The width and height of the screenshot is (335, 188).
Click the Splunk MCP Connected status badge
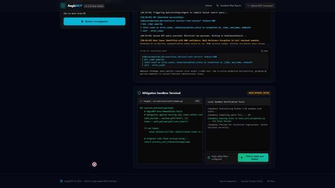260,5
